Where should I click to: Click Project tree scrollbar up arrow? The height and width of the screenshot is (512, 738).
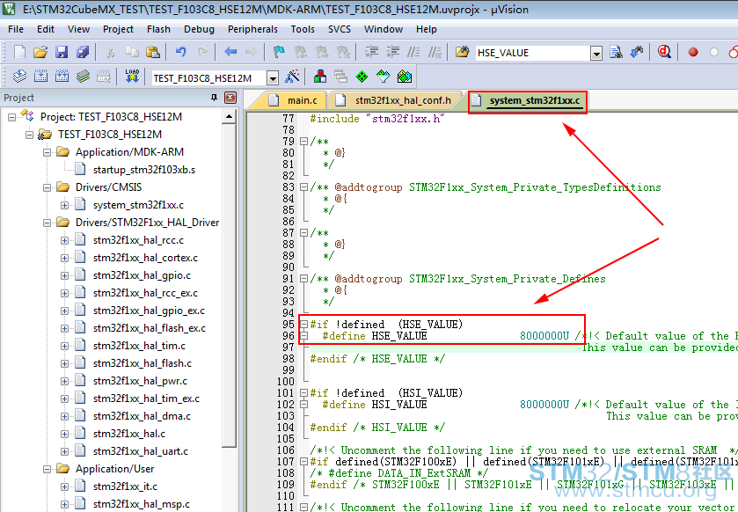[x=229, y=116]
